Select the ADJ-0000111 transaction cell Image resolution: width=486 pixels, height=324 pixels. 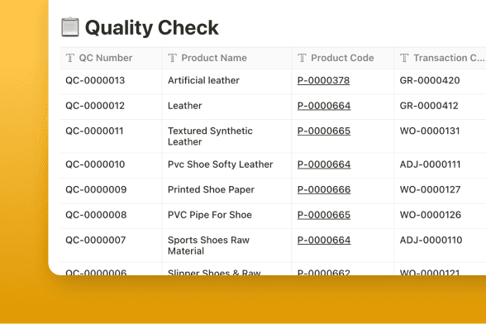pos(440,165)
